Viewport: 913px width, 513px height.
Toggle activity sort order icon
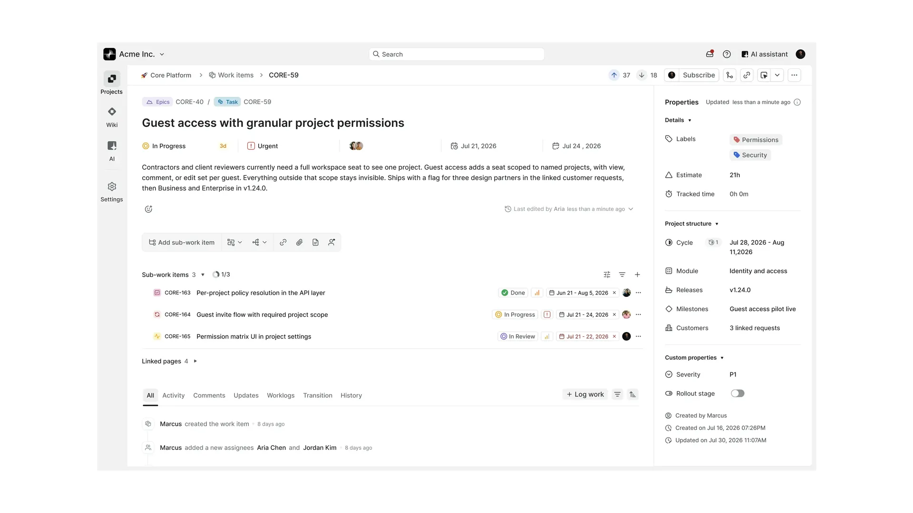(x=632, y=394)
